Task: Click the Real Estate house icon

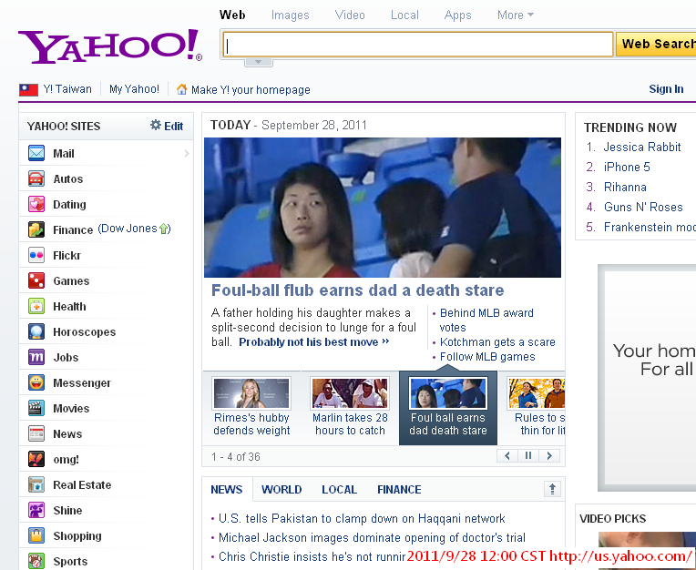Action: point(36,484)
